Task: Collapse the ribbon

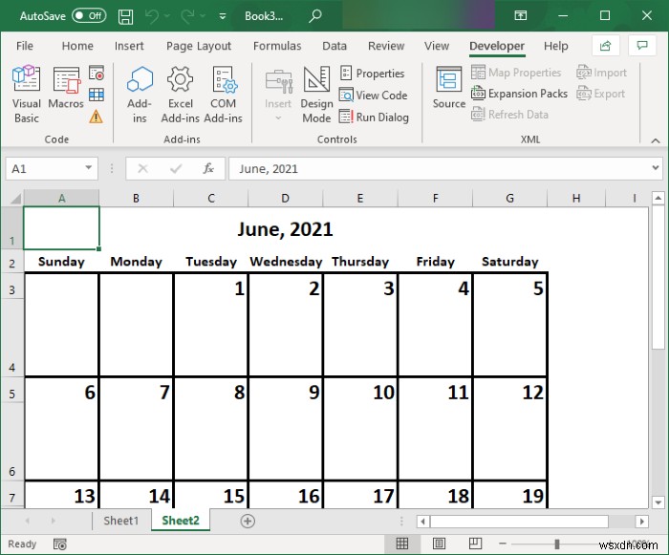Action: click(x=656, y=140)
